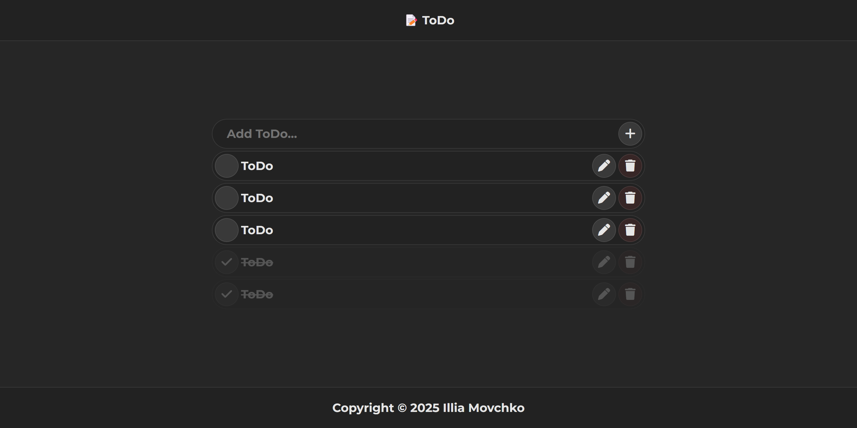Click the ToDo heading text

pos(437,20)
